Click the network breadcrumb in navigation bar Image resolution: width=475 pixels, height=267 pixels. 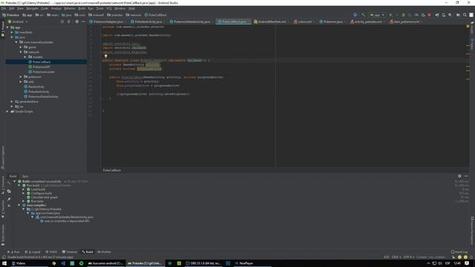point(134,15)
